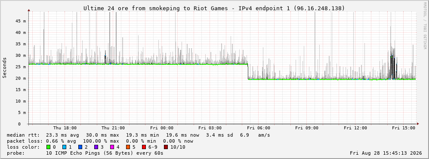Click the purple loss color 3 swatch

pyautogui.click(x=96, y=147)
